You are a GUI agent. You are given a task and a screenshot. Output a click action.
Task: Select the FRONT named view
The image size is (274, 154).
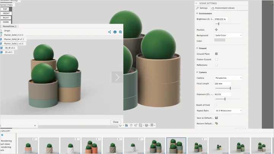click(6, 13)
